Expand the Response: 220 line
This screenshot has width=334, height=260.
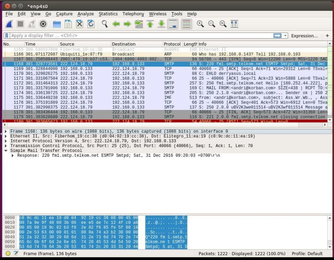pyautogui.click(x=12, y=155)
